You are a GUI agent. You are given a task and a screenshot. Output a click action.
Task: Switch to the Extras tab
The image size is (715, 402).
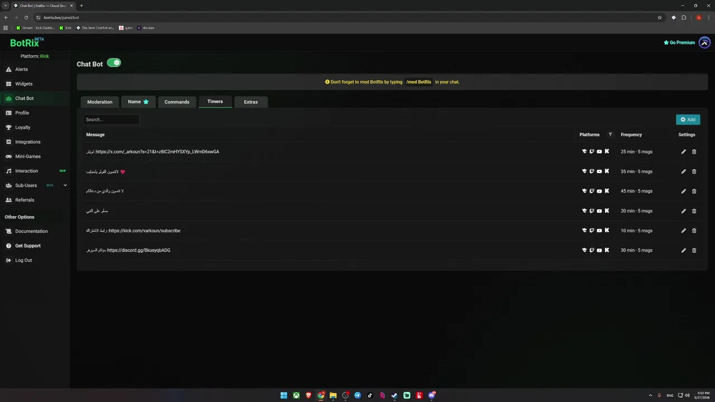click(251, 102)
